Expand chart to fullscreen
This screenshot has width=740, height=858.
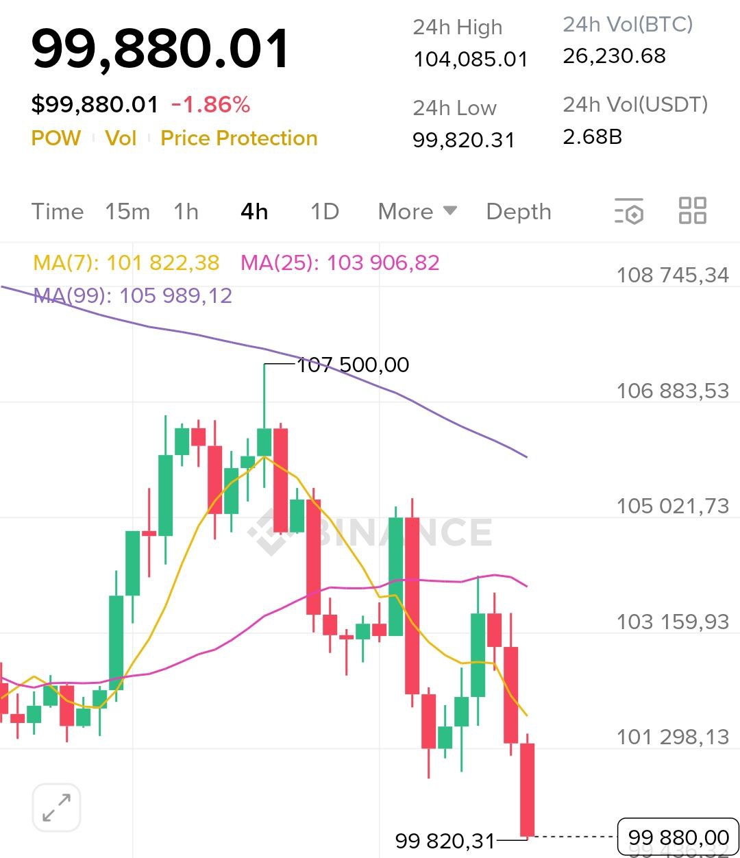coord(57,808)
